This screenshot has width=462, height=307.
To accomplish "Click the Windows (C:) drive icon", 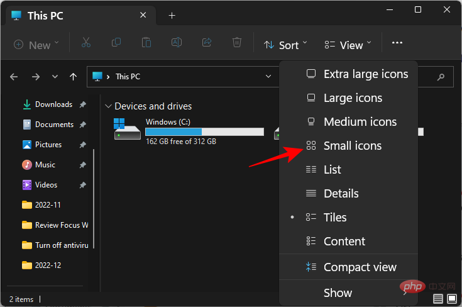I will click(x=127, y=129).
